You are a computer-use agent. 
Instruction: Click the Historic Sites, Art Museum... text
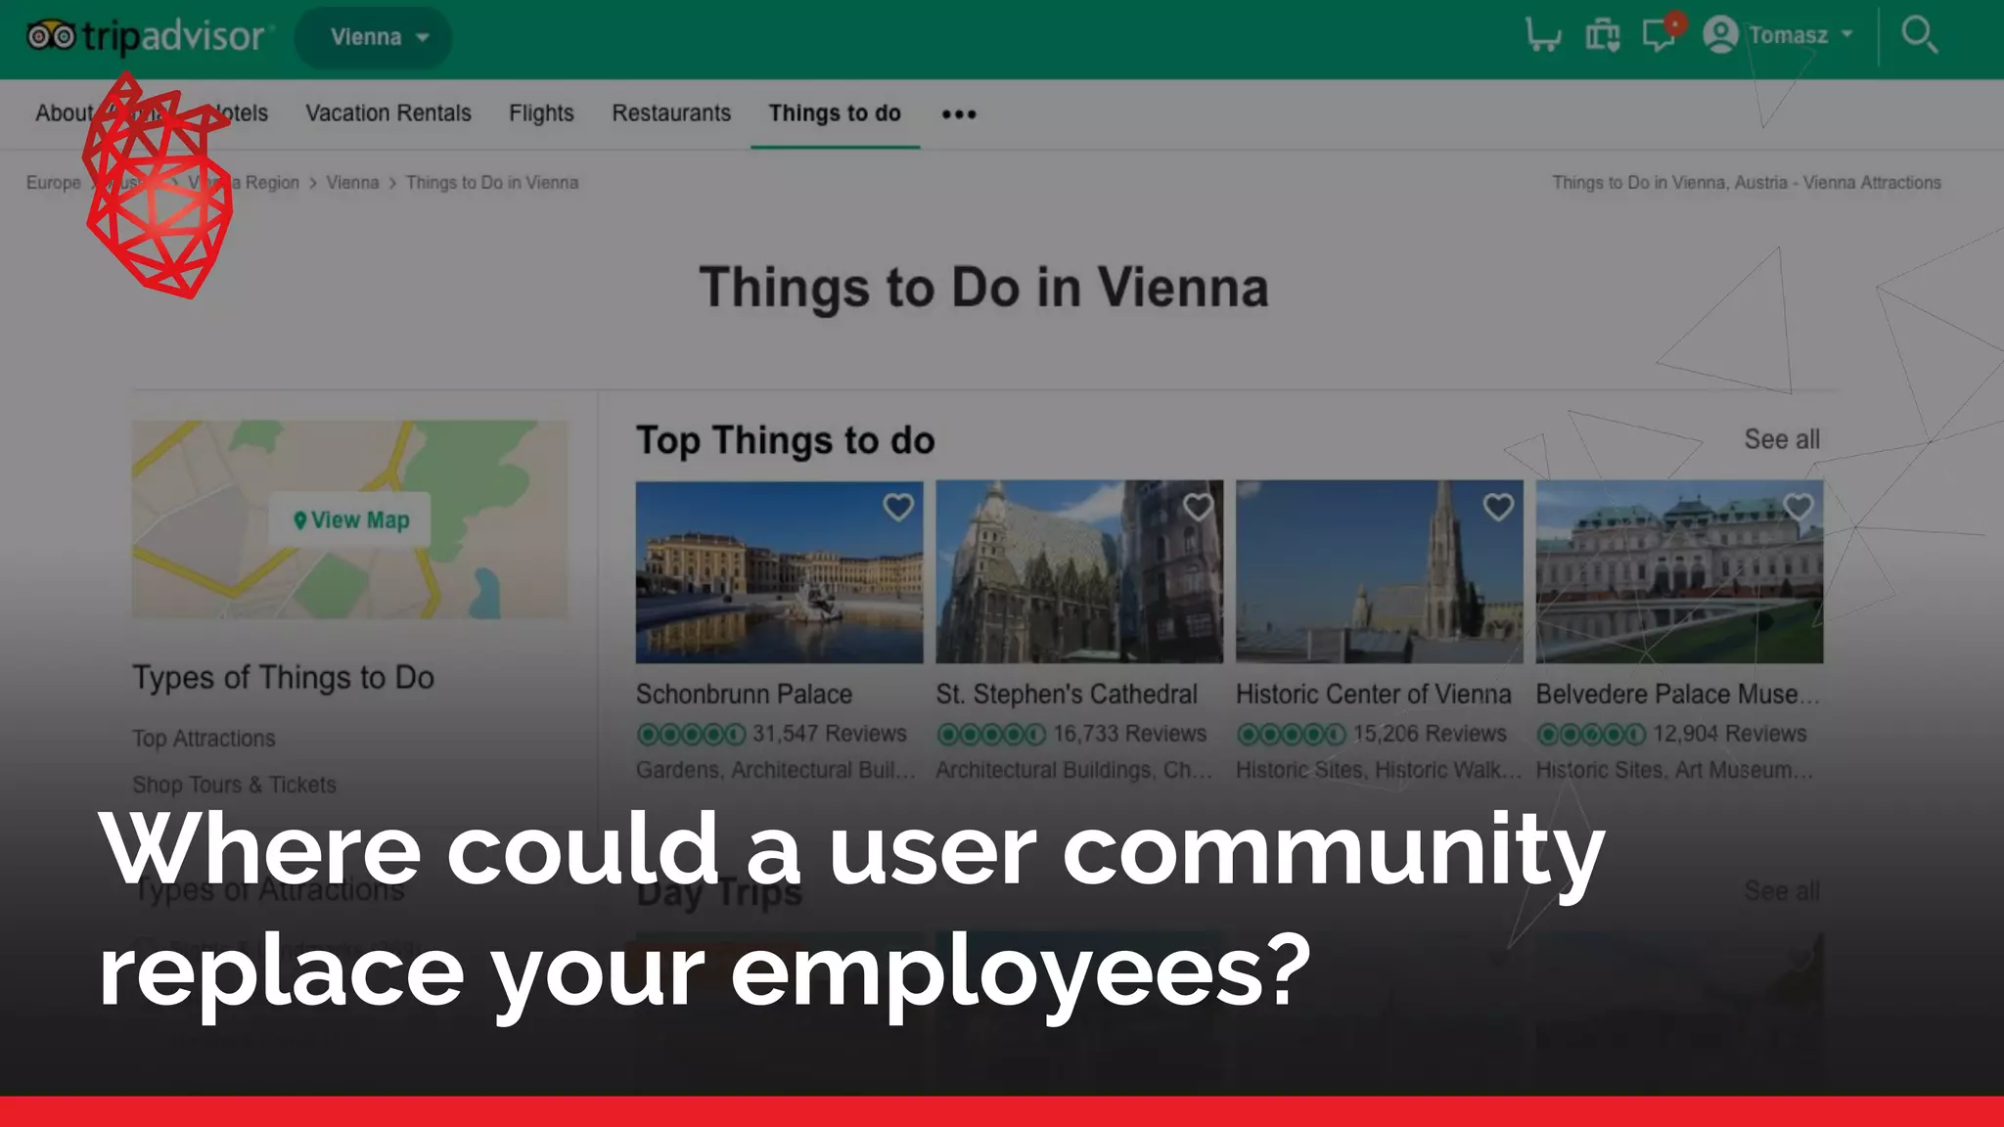pos(1674,770)
